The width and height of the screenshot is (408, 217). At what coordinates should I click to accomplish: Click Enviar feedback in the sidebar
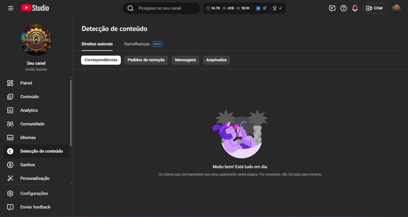coord(36,207)
